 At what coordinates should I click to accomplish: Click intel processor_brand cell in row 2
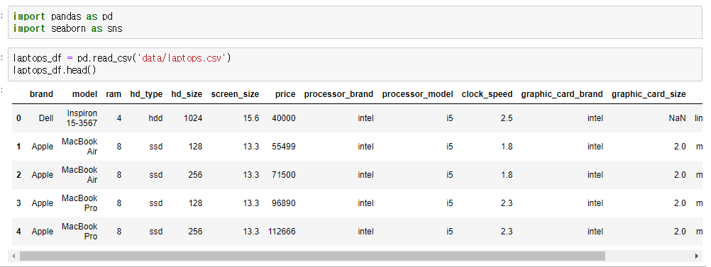[365, 175]
